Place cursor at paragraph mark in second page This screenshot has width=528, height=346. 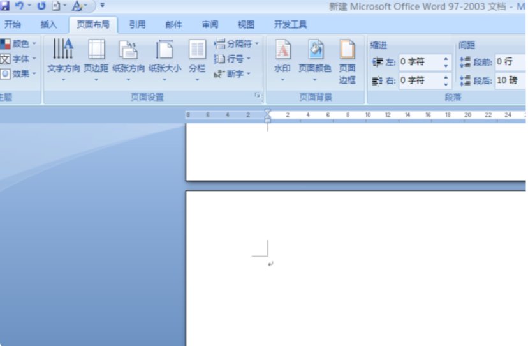[270, 264]
